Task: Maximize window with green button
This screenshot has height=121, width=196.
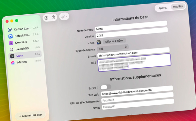Action: [x=17, y=20]
